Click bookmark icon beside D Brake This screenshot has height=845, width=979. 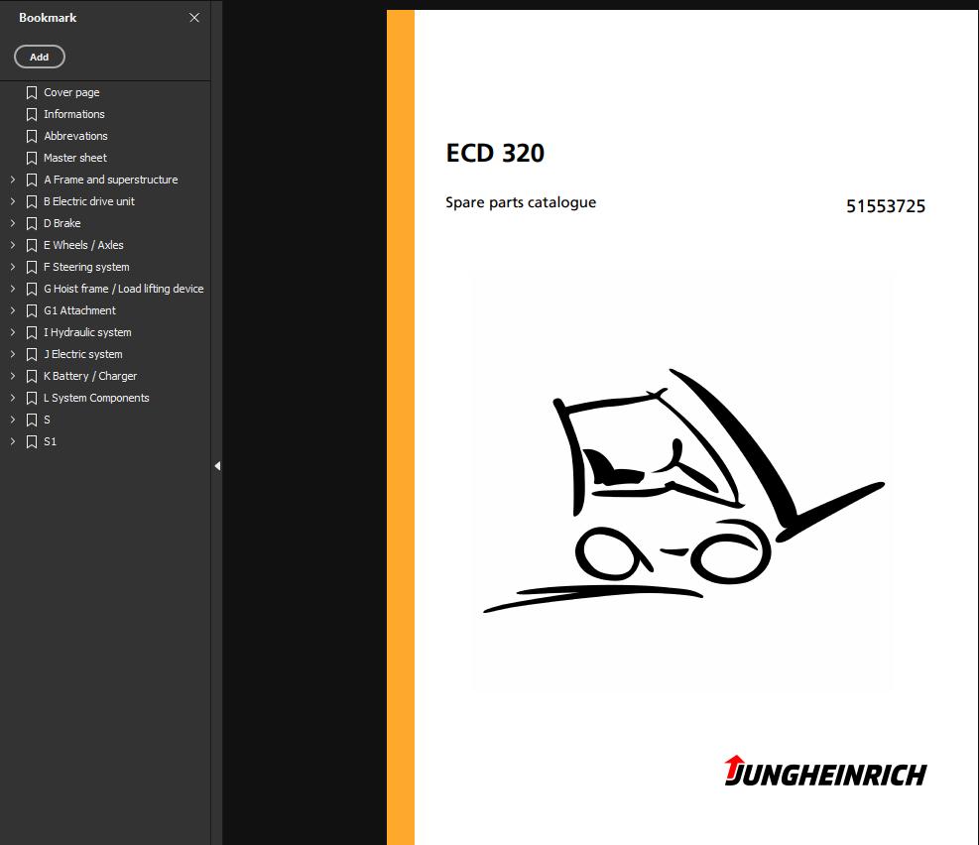coord(31,223)
